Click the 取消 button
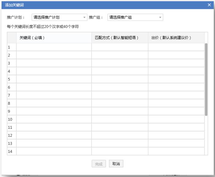 [x=116, y=164]
